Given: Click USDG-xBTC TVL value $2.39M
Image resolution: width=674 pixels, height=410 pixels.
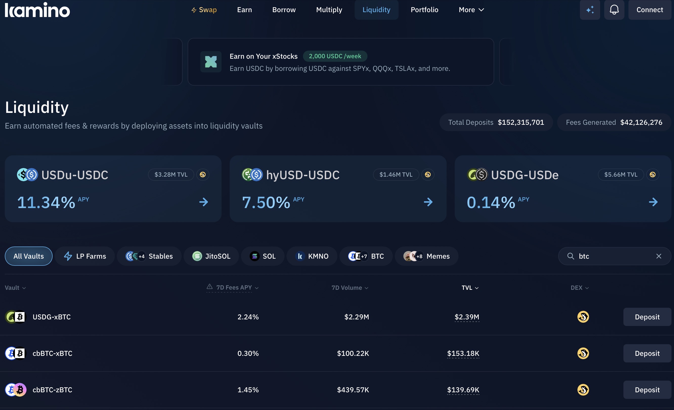Looking at the screenshot, I should 467,317.
